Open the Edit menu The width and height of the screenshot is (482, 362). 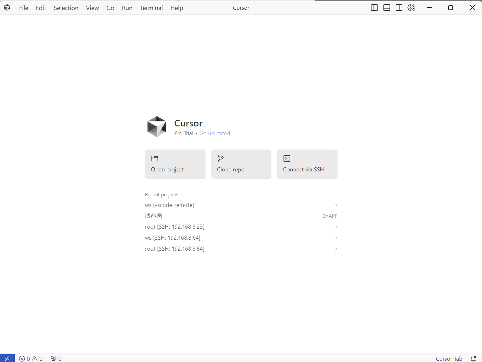pos(41,8)
